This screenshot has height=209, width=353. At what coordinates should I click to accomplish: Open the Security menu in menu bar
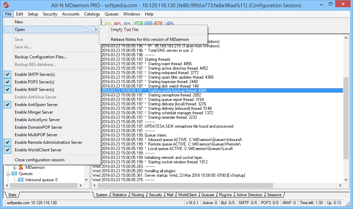[x=50, y=14]
